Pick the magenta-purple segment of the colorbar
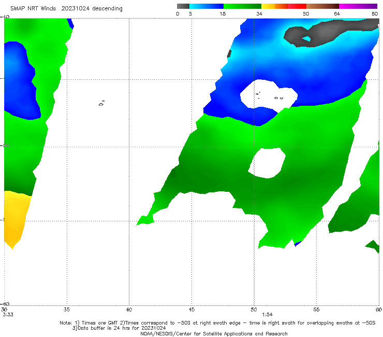Viewport: 383px width, 337px height. [x=358, y=6]
